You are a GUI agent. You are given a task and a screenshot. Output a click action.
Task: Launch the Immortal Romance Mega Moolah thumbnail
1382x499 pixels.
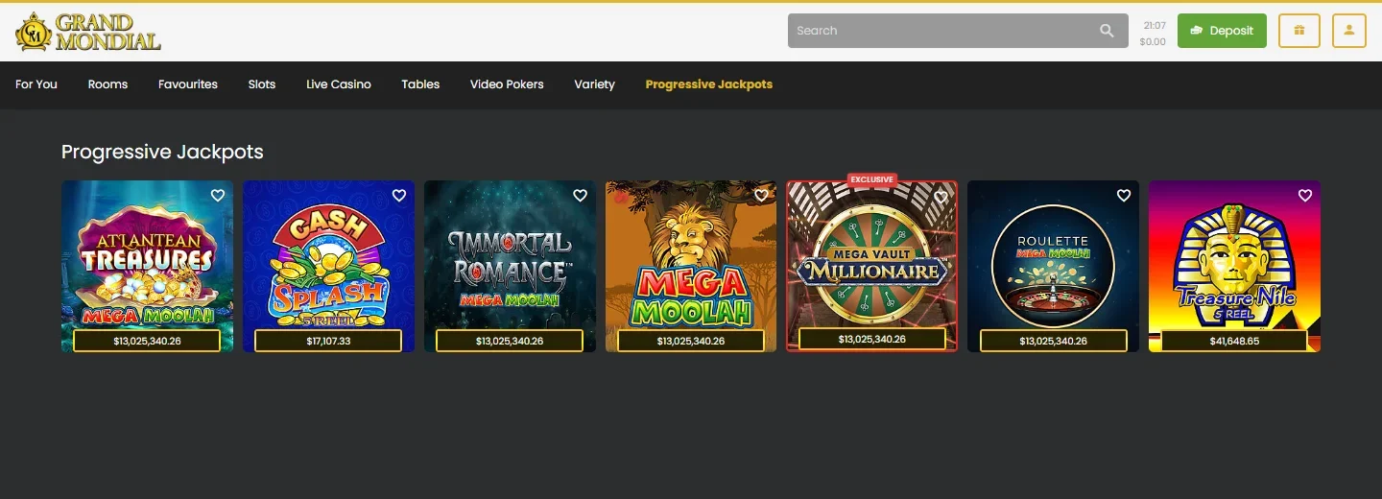tap(510, 266)
